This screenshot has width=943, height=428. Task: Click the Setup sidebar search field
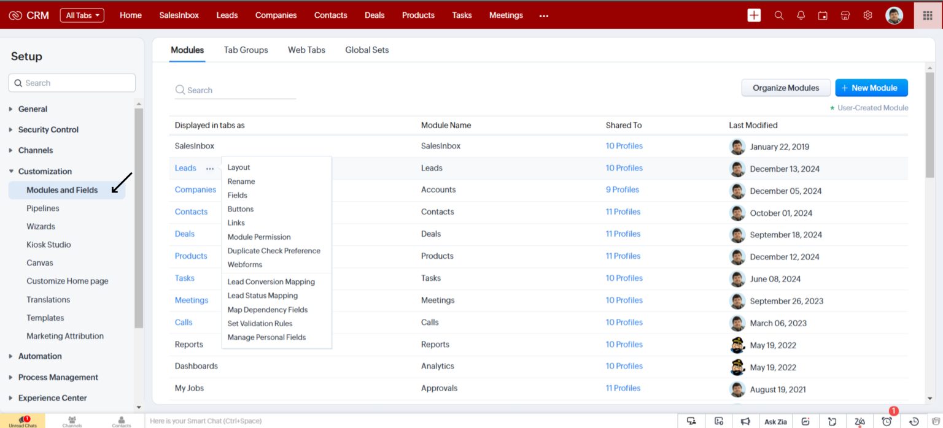[72, 83]
